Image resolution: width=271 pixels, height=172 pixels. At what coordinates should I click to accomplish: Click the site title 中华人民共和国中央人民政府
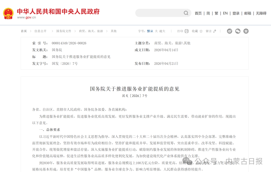[58, 11]
